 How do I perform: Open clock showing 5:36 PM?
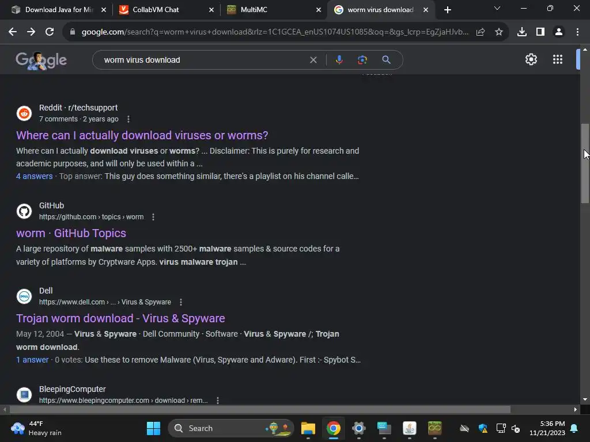point(547,428)
